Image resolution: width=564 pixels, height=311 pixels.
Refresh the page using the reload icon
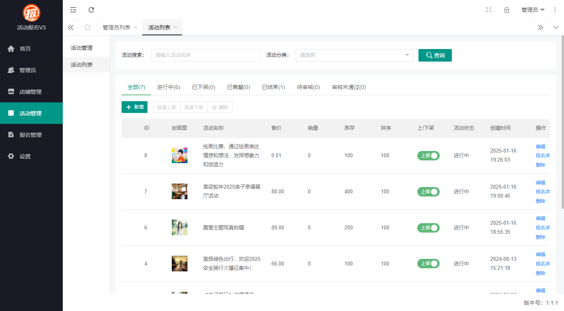point(91,9)
